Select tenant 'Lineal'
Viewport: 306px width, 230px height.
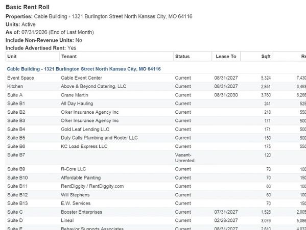tap(67, 220)
